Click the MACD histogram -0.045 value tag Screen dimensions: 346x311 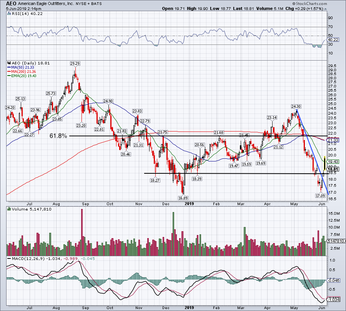[334, 280]
